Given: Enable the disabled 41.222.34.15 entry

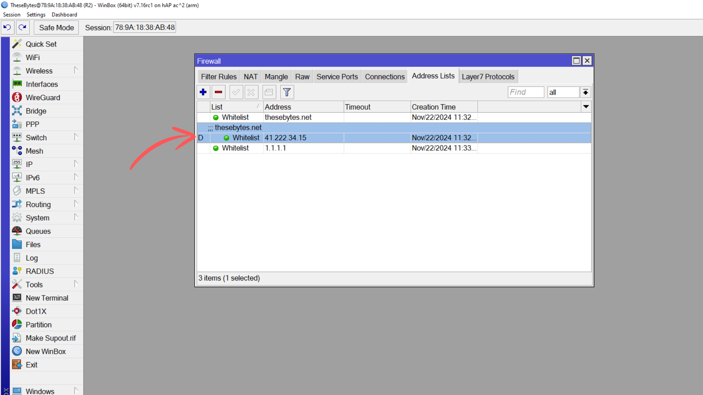Looking at the screenshot, I should pyautogui.click(x=236, y=92).
